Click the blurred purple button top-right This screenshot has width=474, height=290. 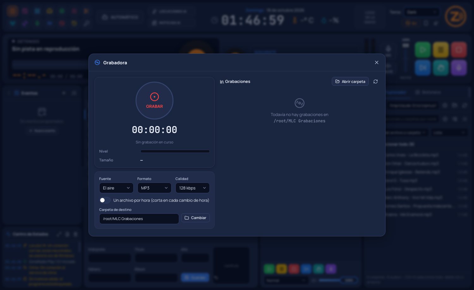click(459, 68)
